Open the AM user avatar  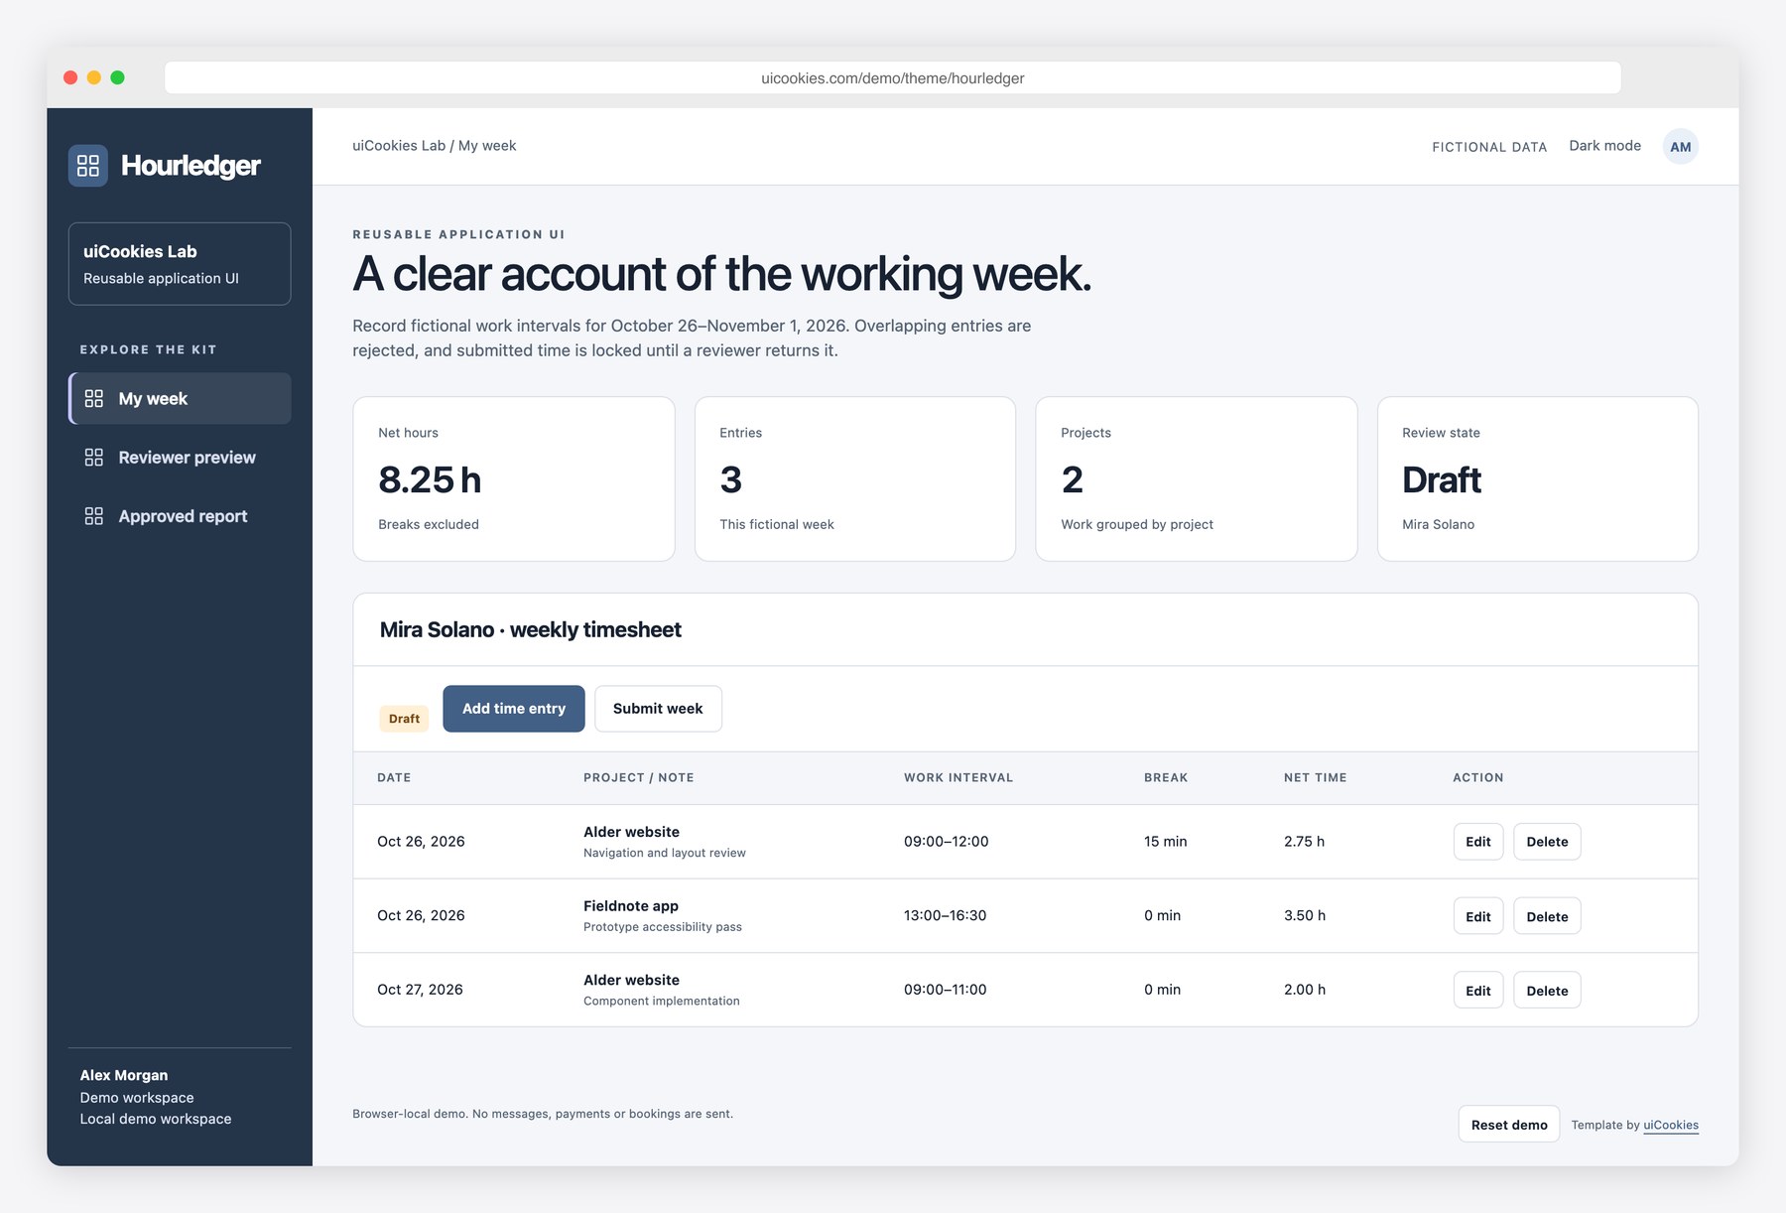1680,147
